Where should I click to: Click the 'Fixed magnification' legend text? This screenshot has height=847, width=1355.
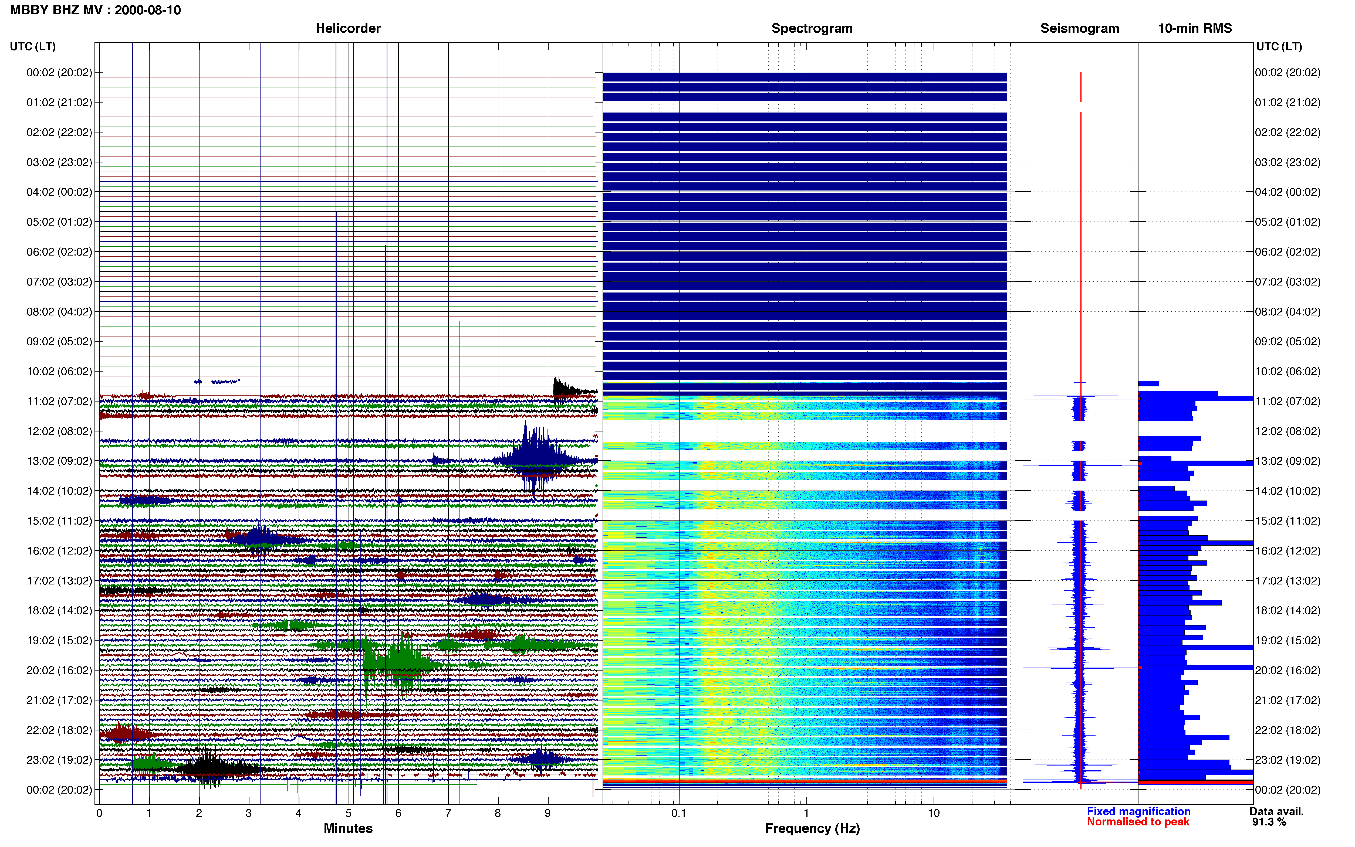coord(1138,811)
